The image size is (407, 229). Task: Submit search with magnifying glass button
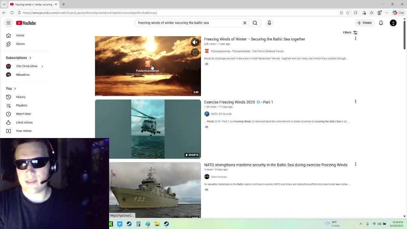pos(255,23)
